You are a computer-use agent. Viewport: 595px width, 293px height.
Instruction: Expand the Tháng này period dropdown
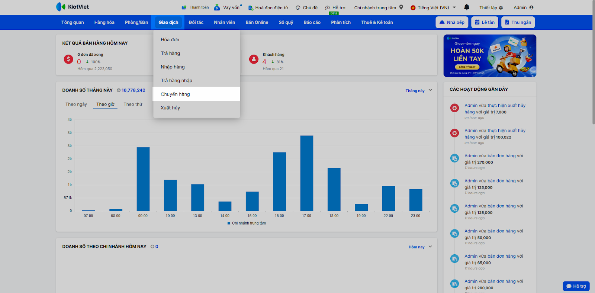pos(419,90)
